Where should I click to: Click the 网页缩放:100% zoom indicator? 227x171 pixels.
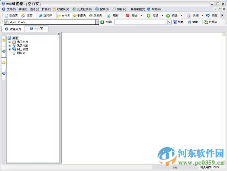pos(210,167)
